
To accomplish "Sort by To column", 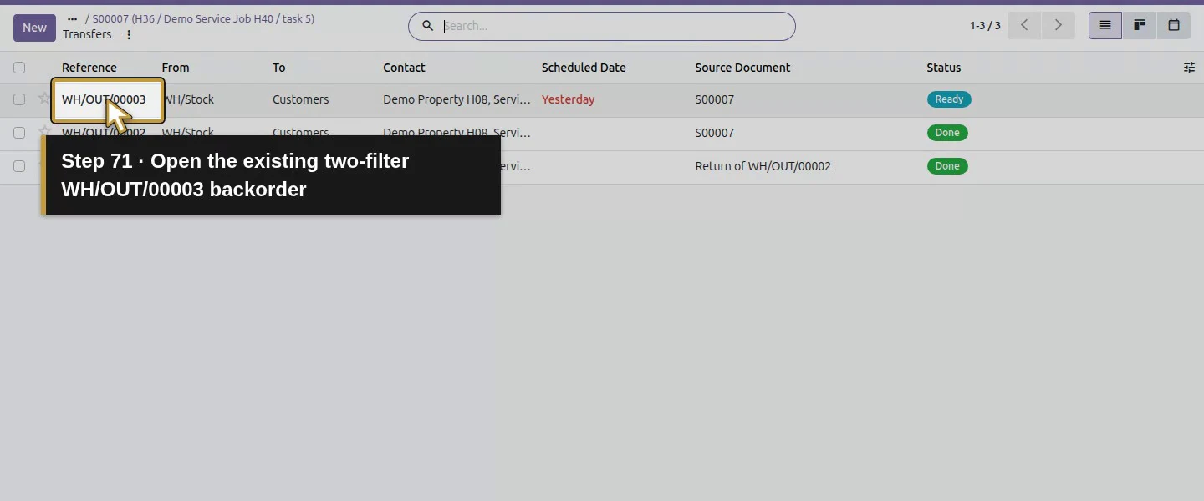I will [x=279, y=68].
